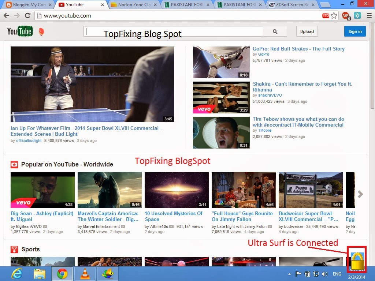Go back with the browser back arrow
375x281 pixels.
(7, 16)
